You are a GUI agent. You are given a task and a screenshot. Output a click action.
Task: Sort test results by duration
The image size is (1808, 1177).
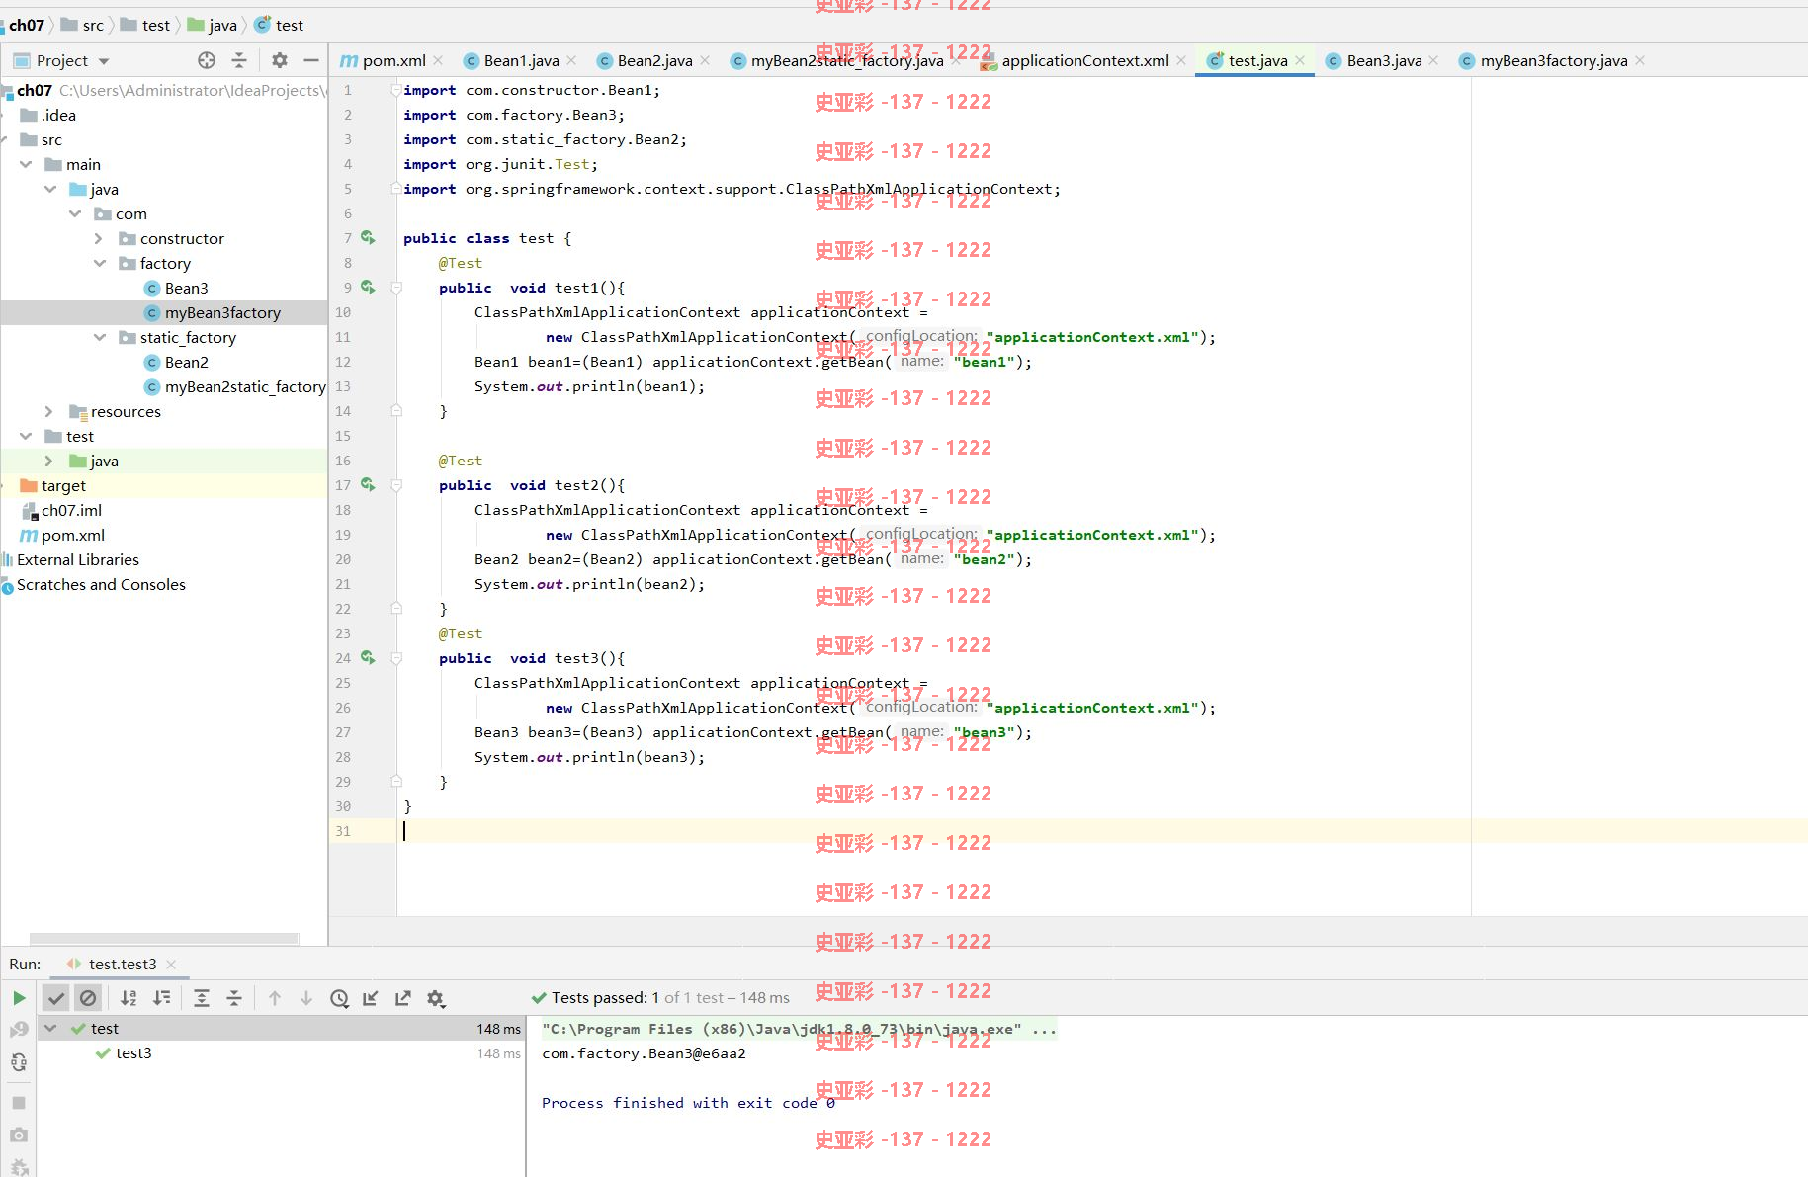(x=162, y=998)
